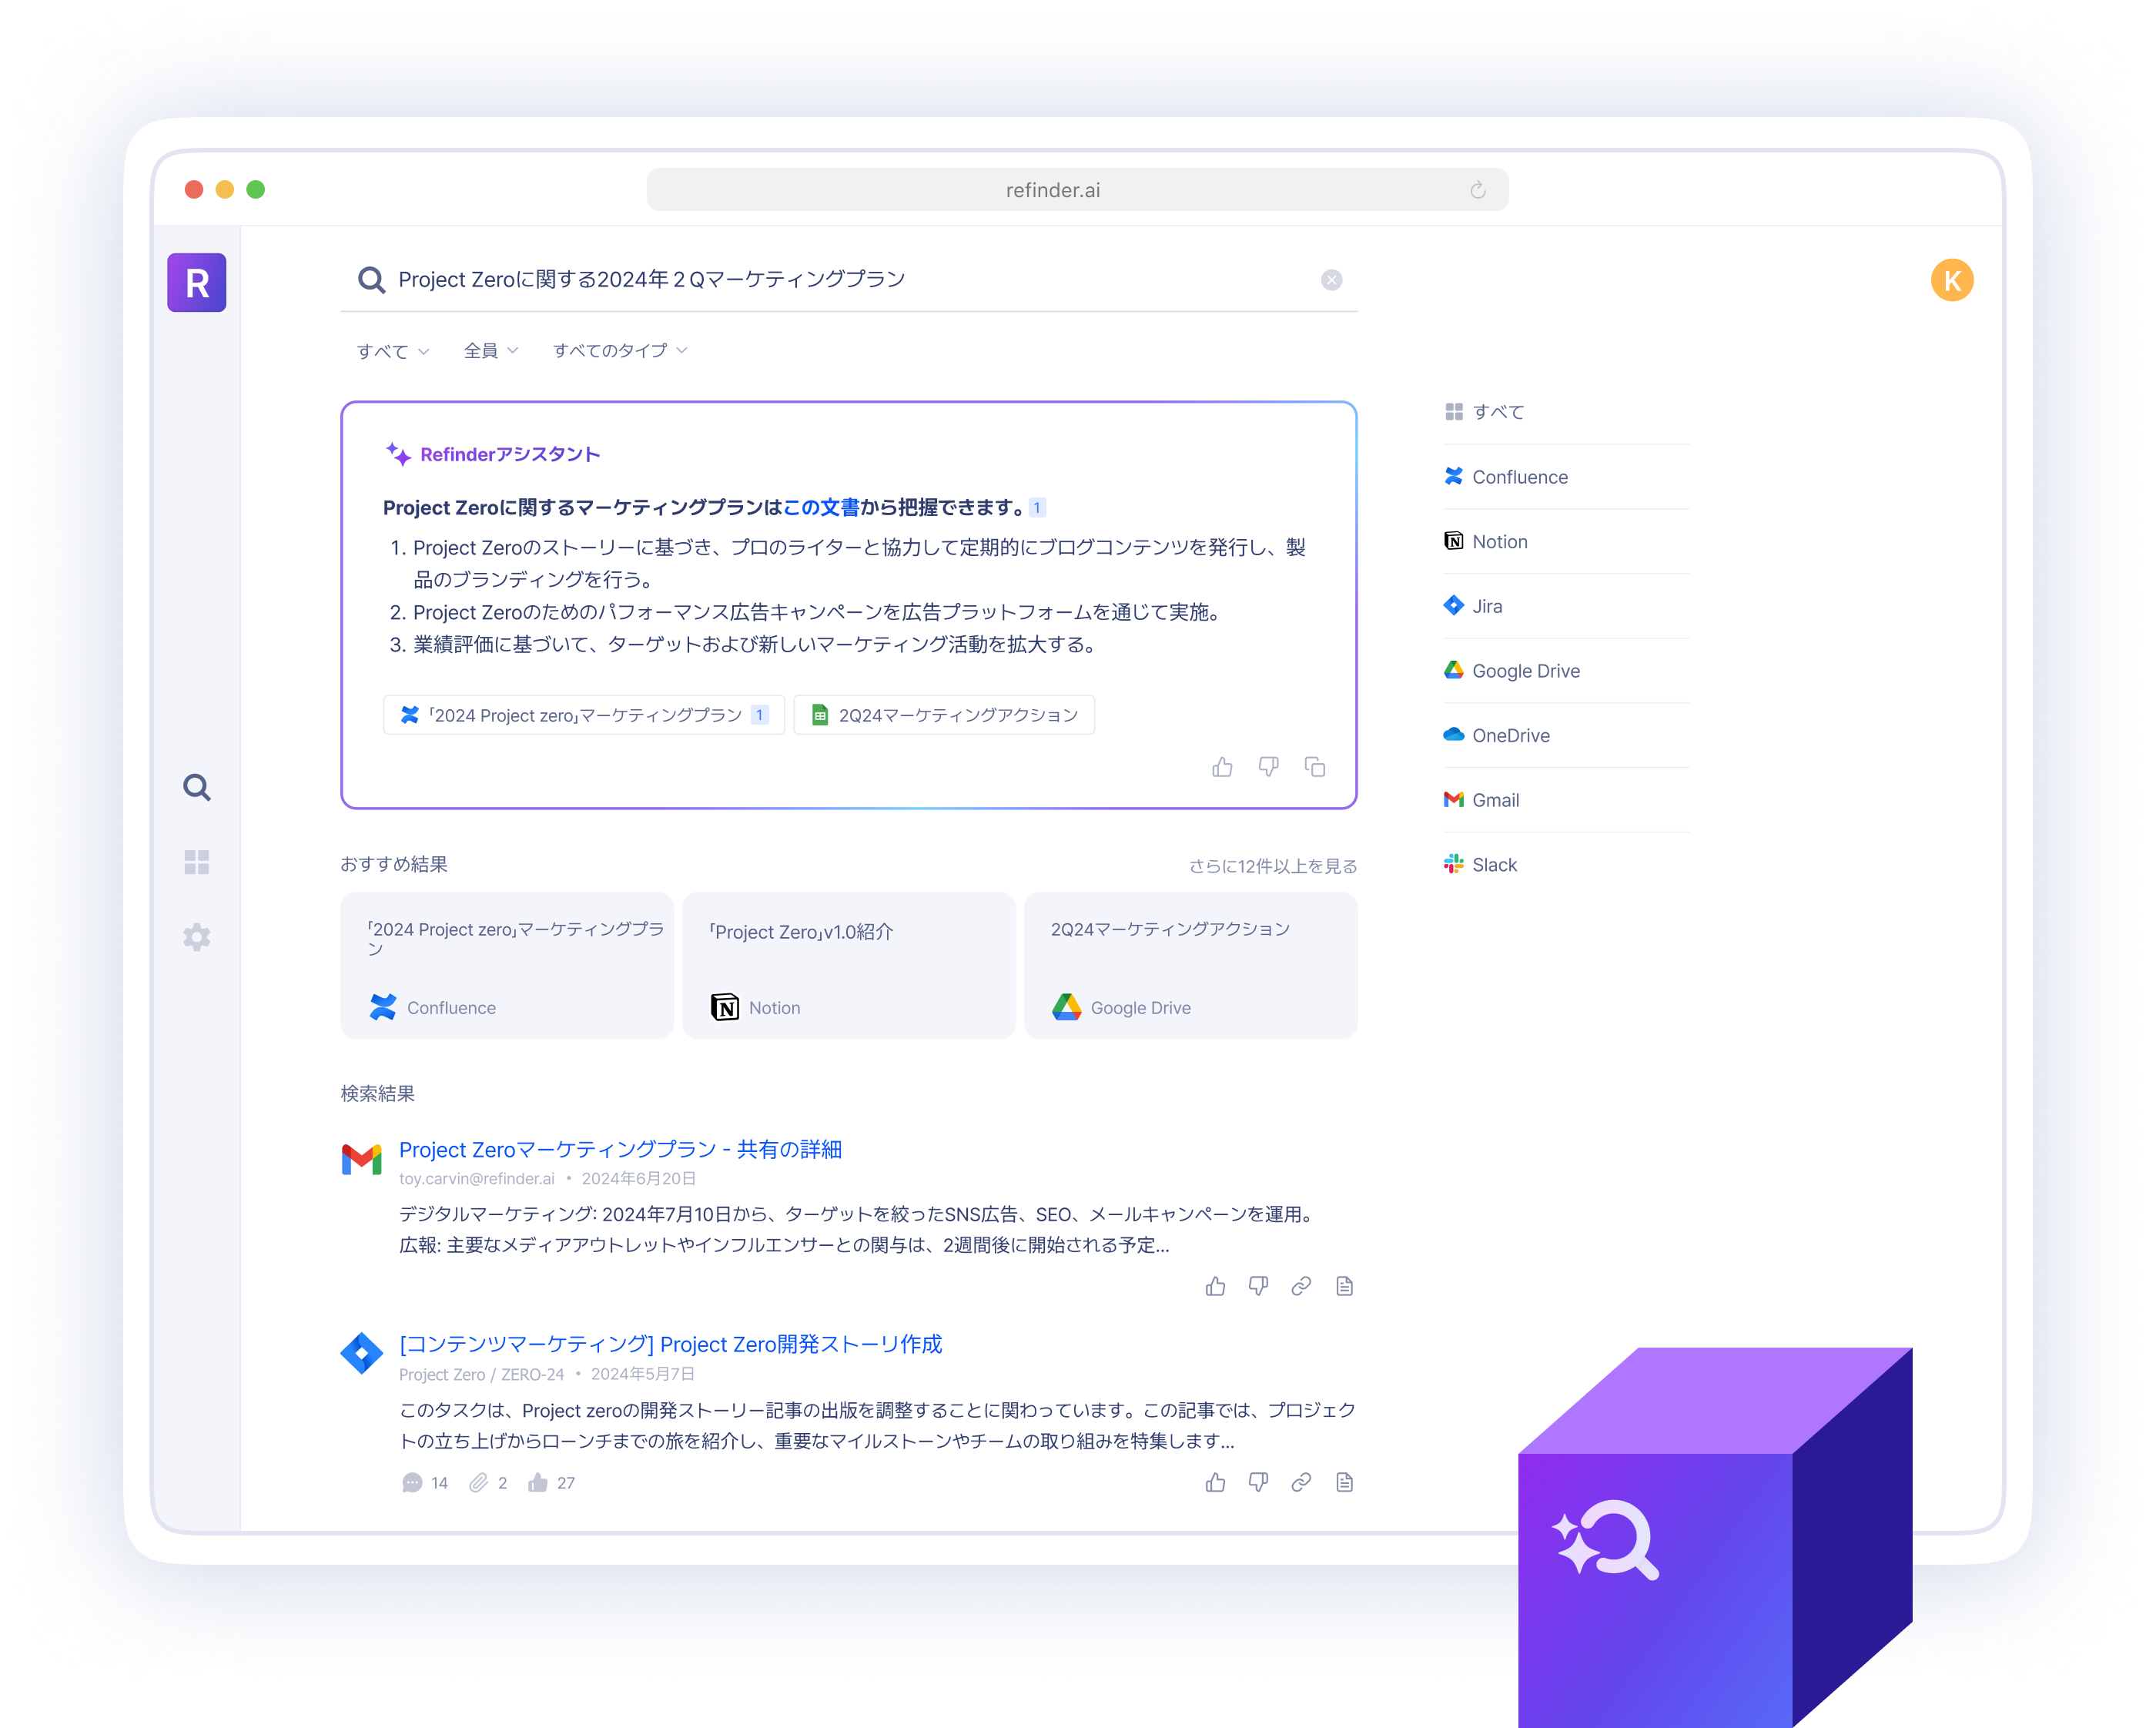2156x1728 pixels.
Task: Click the comments count 14 icon
Action: click(412, 1483)
